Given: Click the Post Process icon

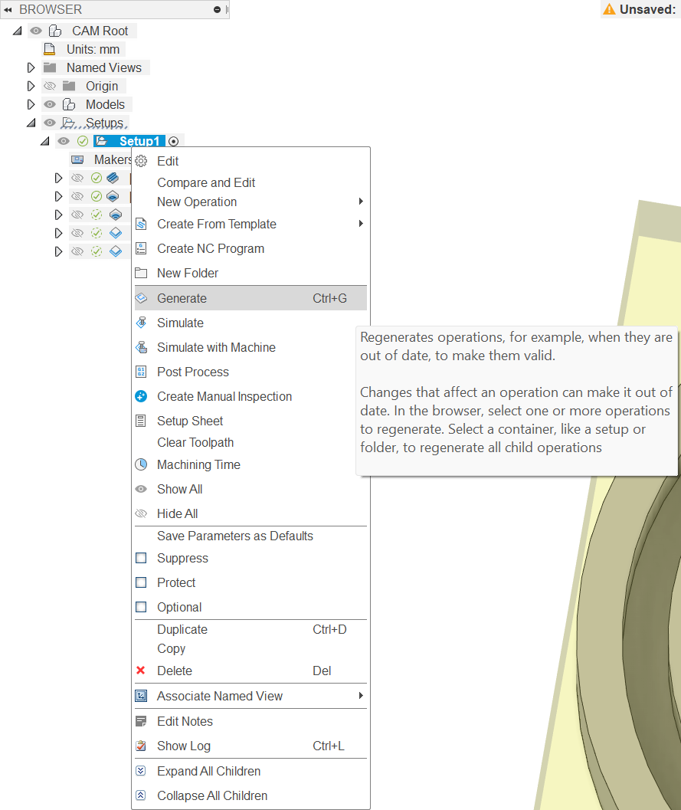Looking at the screenshot, I should 141,372.
